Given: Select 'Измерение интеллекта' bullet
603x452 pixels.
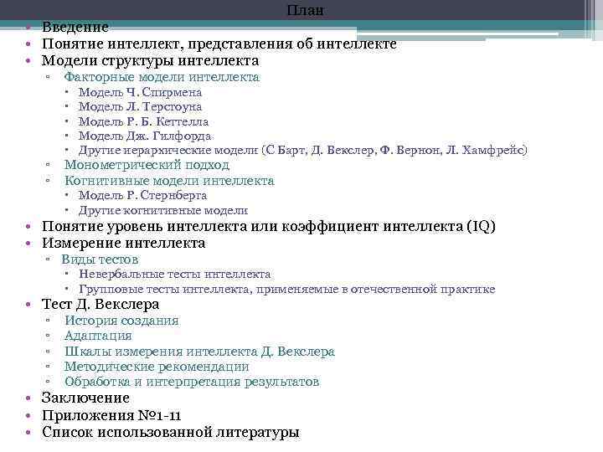Looking at the screenshot, I should [x=123, y=243].
